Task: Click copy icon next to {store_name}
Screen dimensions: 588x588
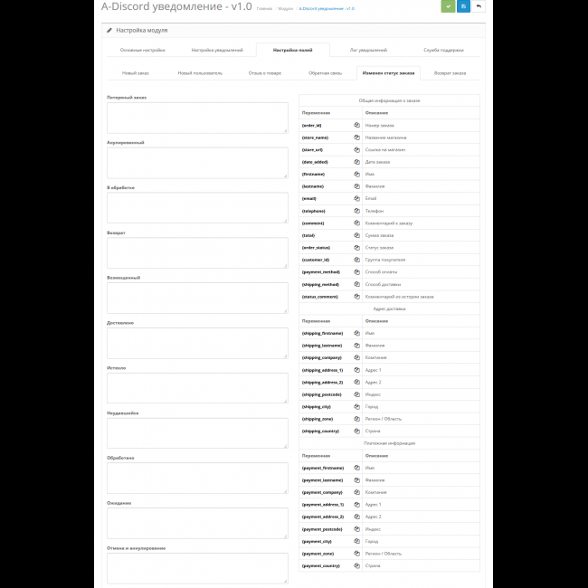Action: click(356, 138)
